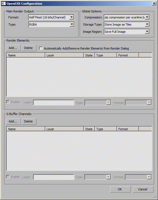Viewport: 158px width, 200px height.
Task: Sort Render Elements by Name column header
Action: pos(26,55)
